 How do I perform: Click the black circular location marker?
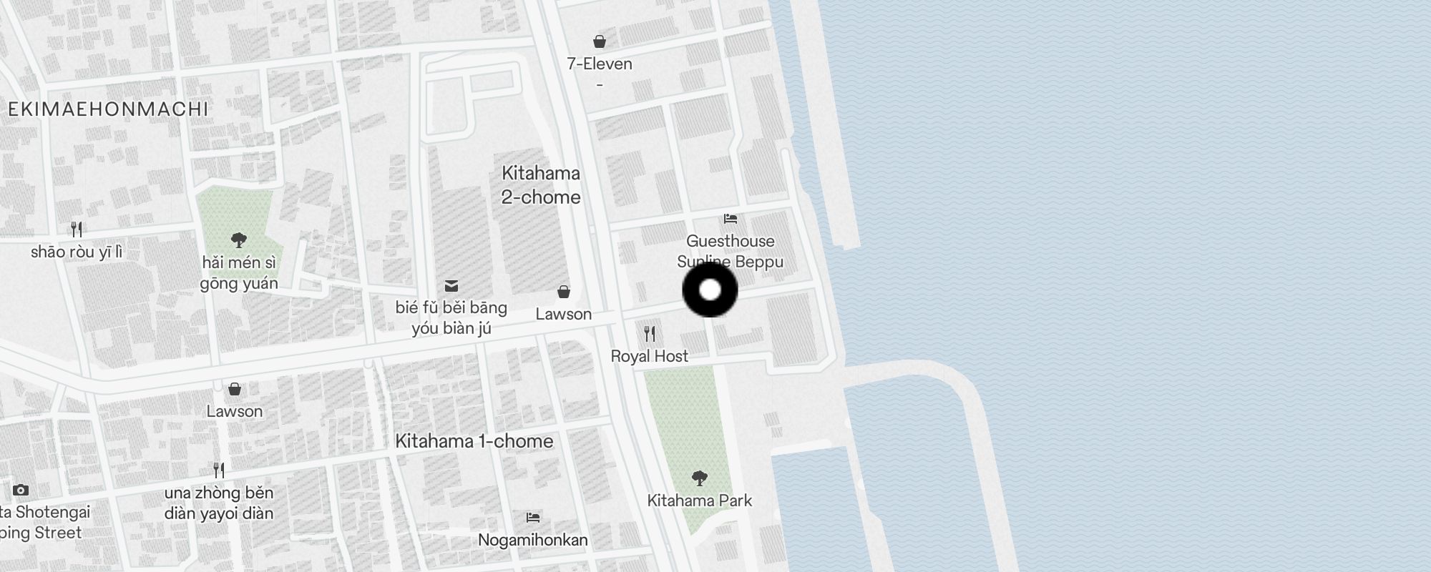coord(710,290)
